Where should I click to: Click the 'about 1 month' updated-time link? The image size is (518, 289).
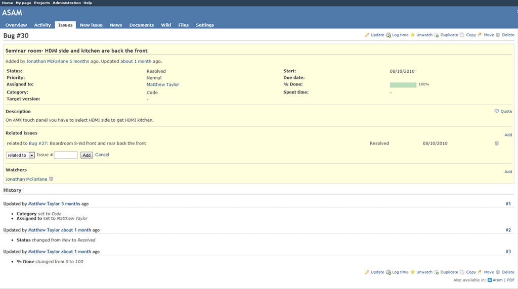click(136, 61)
